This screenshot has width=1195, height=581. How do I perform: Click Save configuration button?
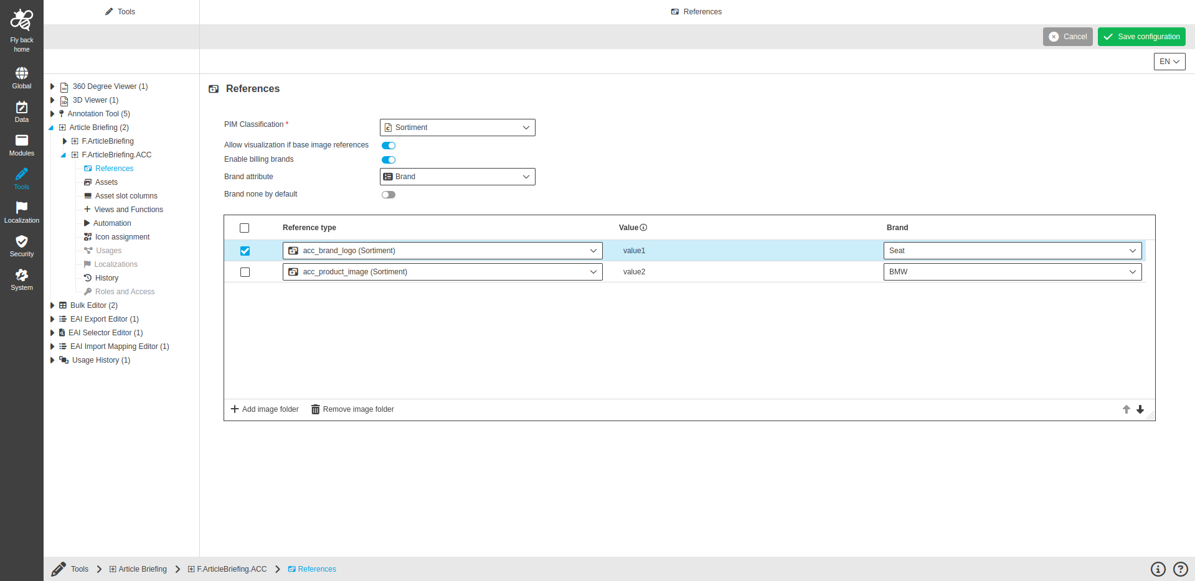[x=1141, y=37]
